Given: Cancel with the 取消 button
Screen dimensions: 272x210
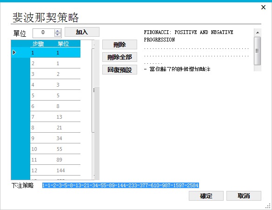Looking at the screenshot, I should point(244,196).
